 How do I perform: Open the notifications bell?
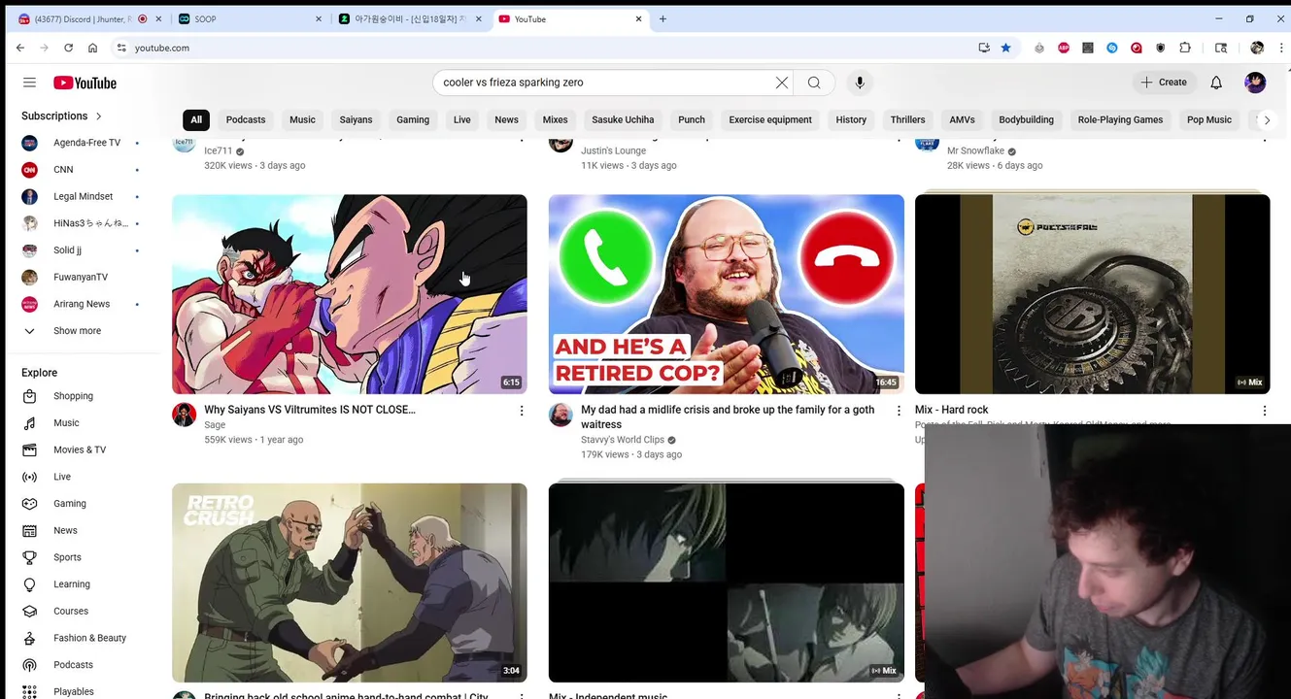click(1216, 83)
